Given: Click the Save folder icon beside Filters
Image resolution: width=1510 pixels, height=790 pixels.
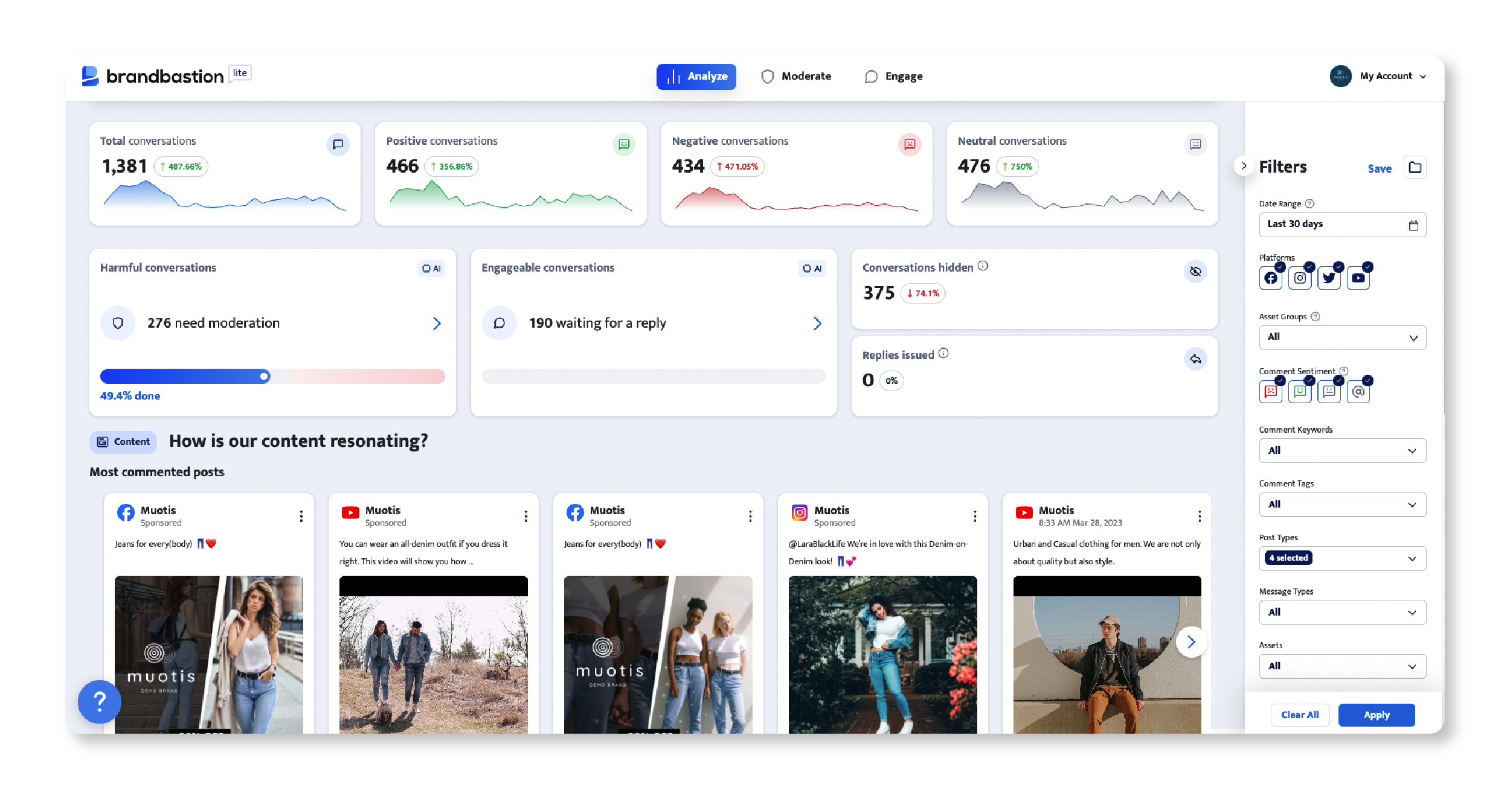Looking at the screenshot, I should tap(1415, 167).
